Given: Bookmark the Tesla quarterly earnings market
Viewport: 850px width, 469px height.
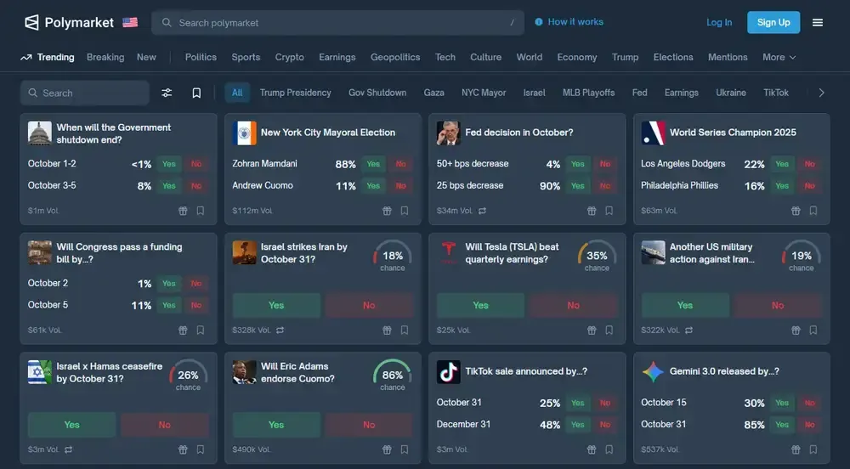Looking at the screenshot, I should pyautogui.click(x=609, y=330).
